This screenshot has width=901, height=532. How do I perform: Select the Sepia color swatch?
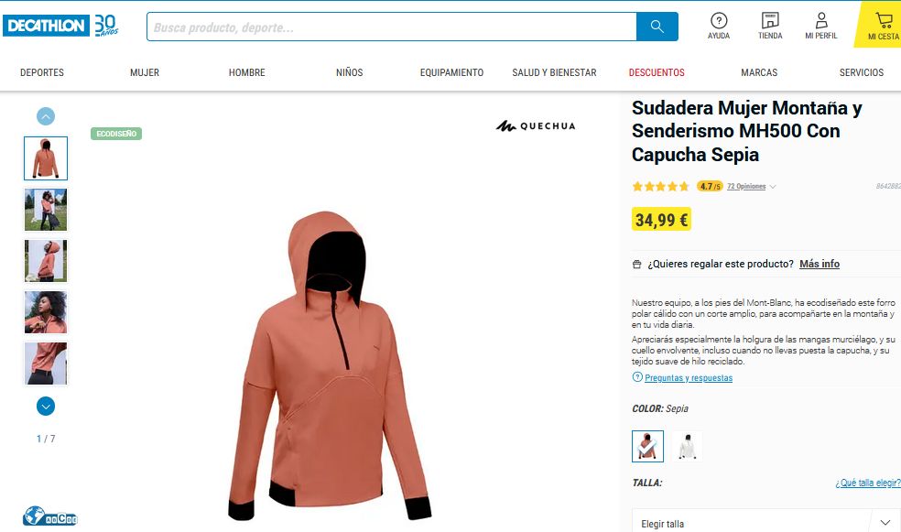pyautogui.click(x=647, y=447)
